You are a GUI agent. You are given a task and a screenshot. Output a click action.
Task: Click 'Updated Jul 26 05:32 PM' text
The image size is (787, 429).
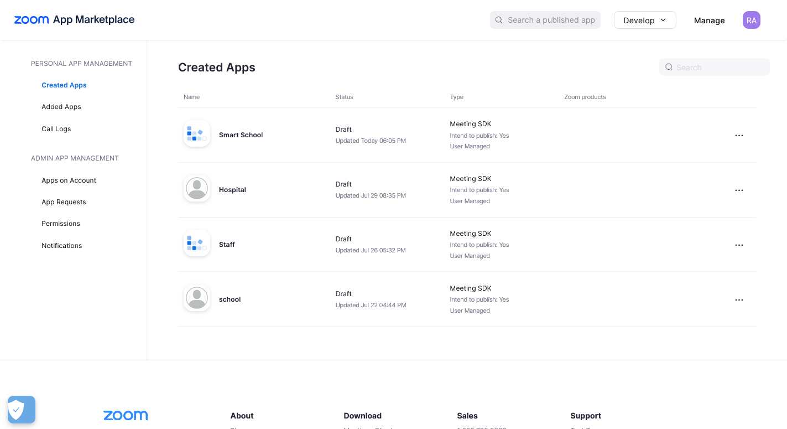point(371,250)
